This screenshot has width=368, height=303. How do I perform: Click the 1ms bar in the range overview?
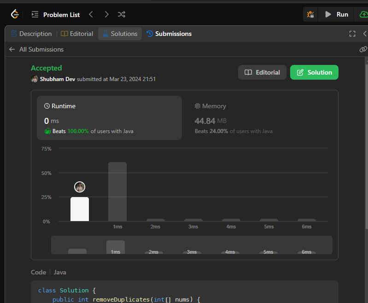coord(116,247)
